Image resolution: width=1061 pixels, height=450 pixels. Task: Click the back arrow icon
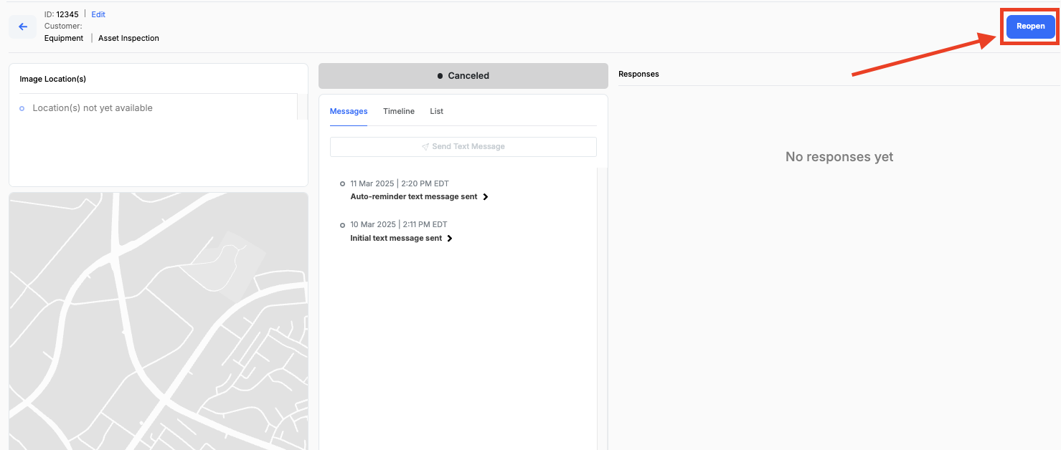tap(22, 27)
